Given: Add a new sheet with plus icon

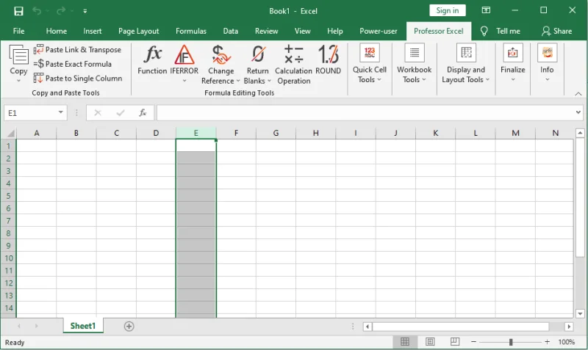Looking at the screenshot, I should [129, 327].
